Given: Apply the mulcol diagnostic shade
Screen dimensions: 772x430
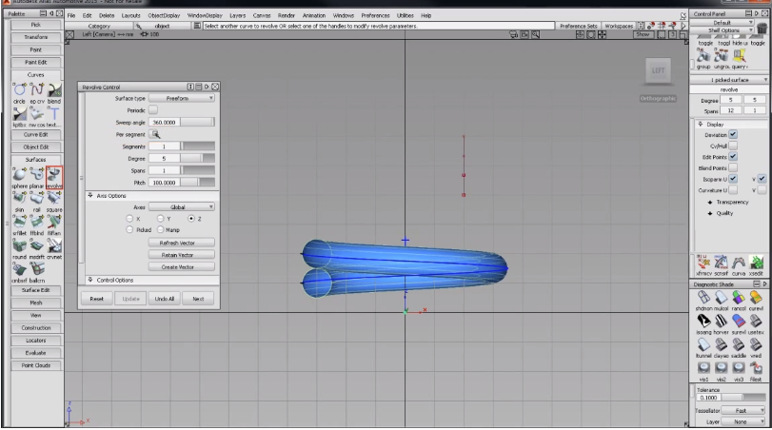Looking at the screenshot, I should point(722,297).
